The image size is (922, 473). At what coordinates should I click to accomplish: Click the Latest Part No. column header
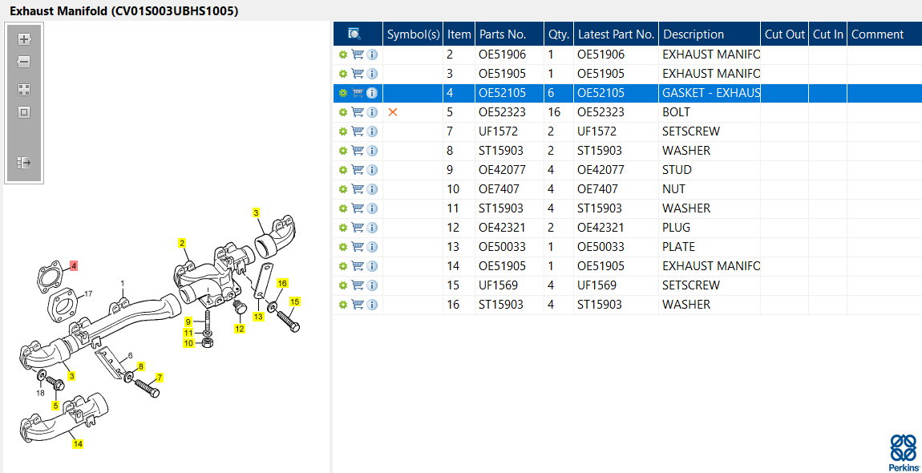coord(617,34)
